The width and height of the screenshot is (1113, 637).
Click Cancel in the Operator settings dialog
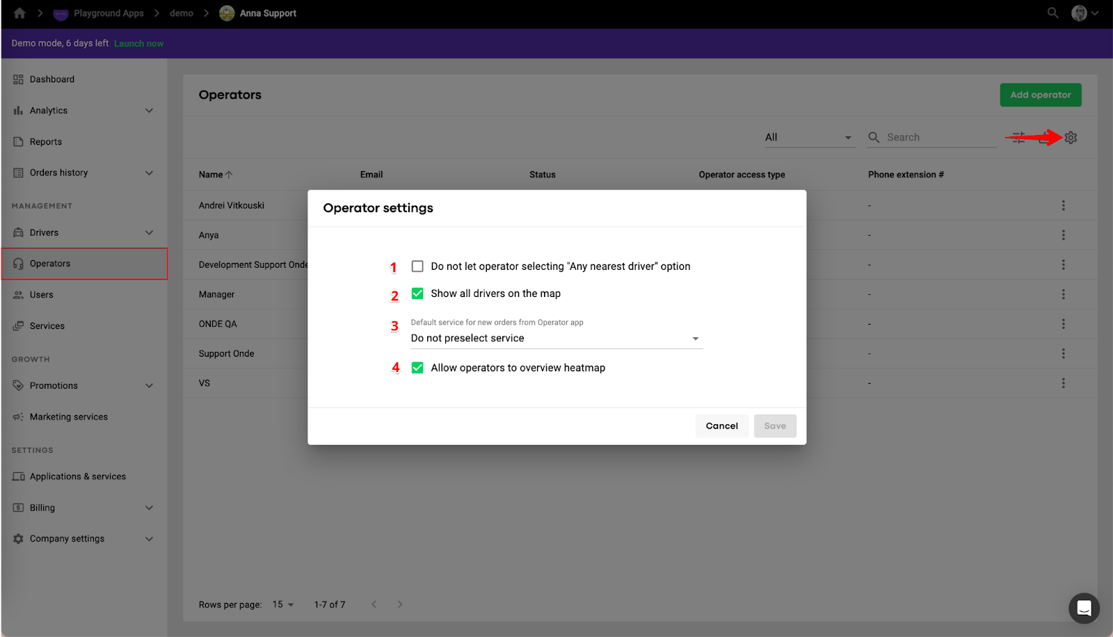click(x=722, y=426)
